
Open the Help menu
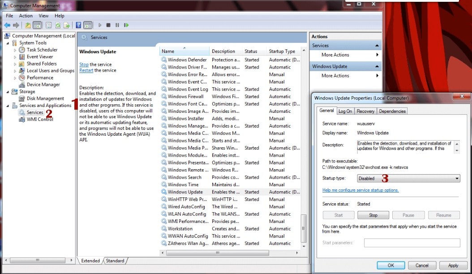pos(59,16)
